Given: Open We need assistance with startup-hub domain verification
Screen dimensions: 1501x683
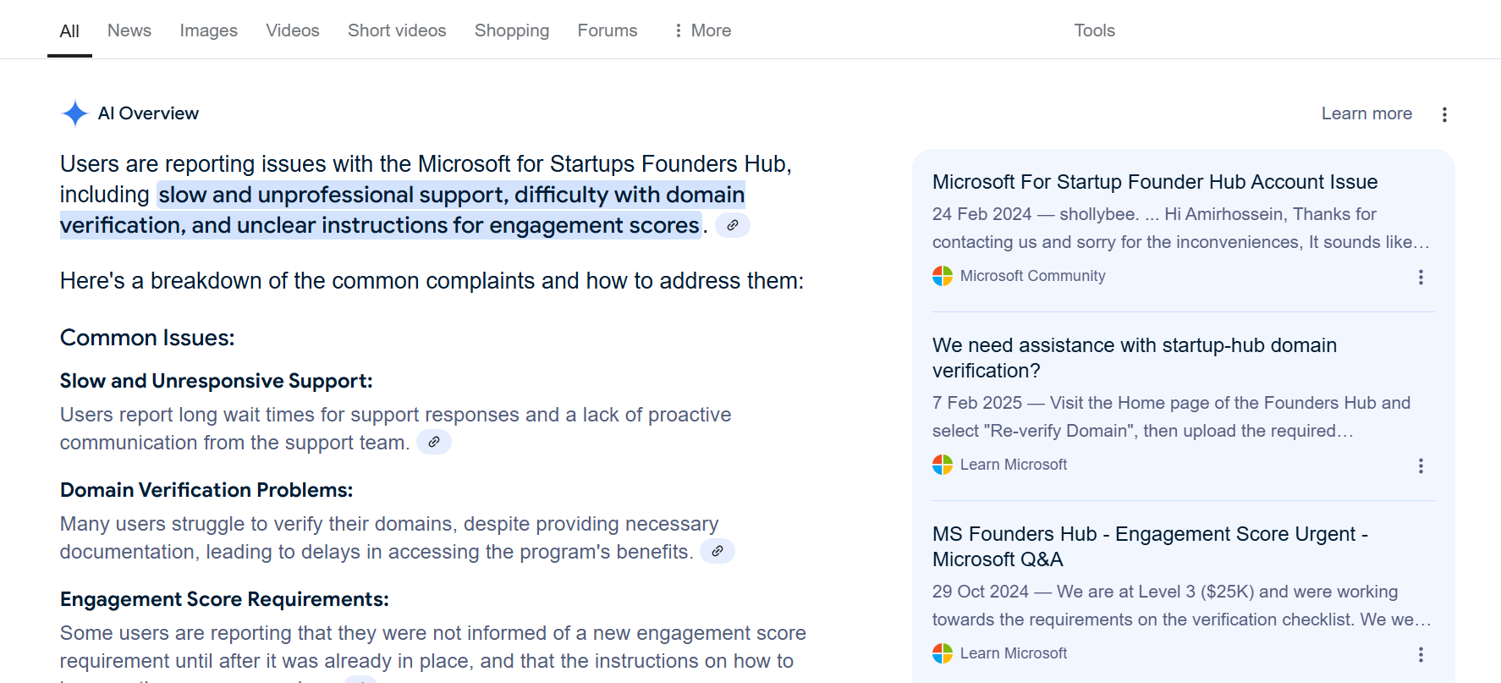Looking at the screenshot, I should coord(1135,358).
